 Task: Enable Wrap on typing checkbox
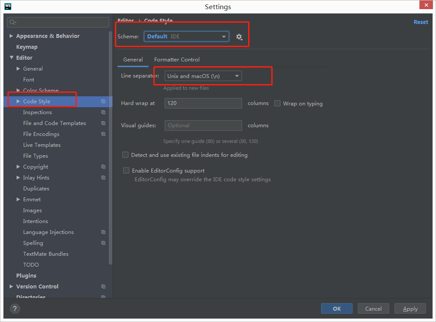coord(277,103)
